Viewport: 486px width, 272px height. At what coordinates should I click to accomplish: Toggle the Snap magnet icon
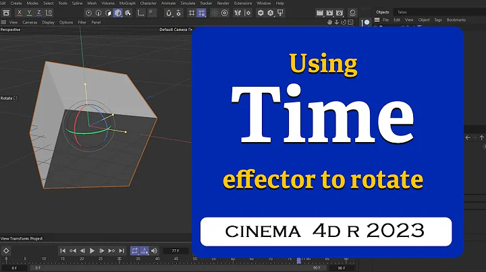(169, 13)
